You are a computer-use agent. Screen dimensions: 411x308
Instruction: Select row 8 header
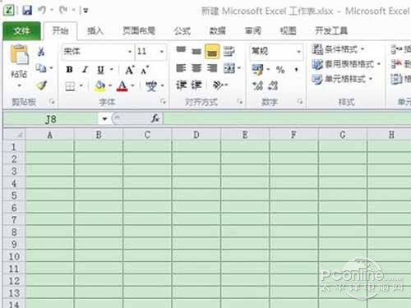pos(14,232)
